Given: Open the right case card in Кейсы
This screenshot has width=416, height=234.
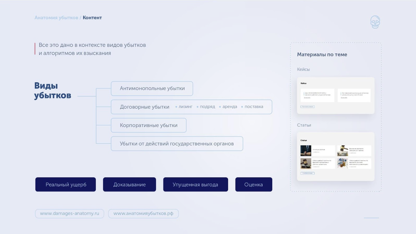Looking at the screenshot, I should 354,95.
